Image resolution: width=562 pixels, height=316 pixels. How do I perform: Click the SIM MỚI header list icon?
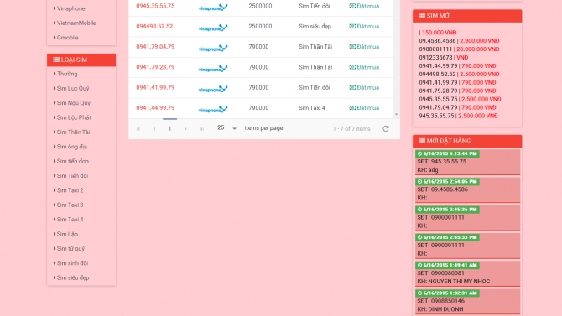click(x=422, y=15)
